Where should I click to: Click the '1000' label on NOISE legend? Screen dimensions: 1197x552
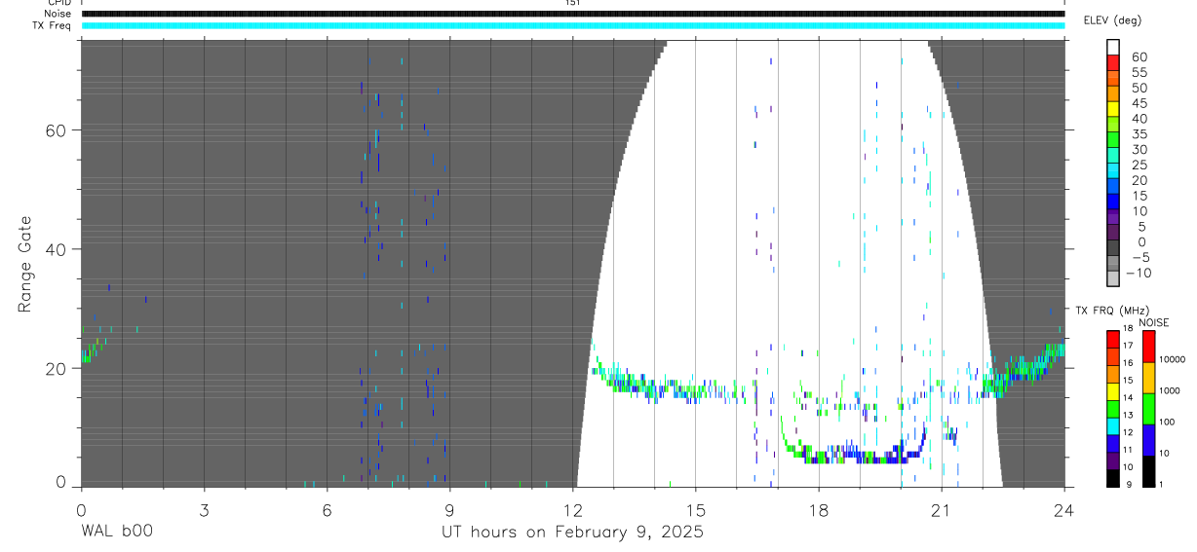1171,391
